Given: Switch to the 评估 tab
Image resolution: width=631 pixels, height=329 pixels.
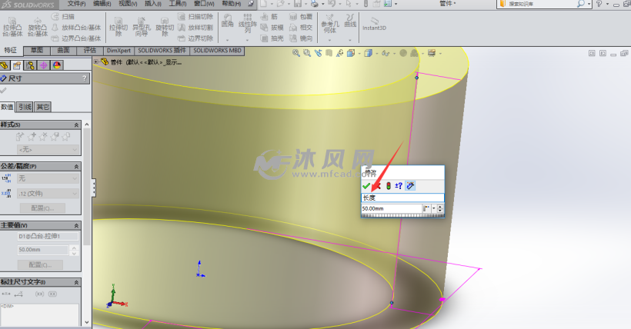Looking at the screenshot, I should pyautogui.click(x=90, y=50).
